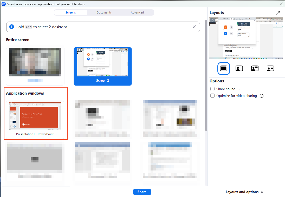The width and height of the screenshot is (285, 197).
Task: Open the Documents tab
Action: [104, 12]
